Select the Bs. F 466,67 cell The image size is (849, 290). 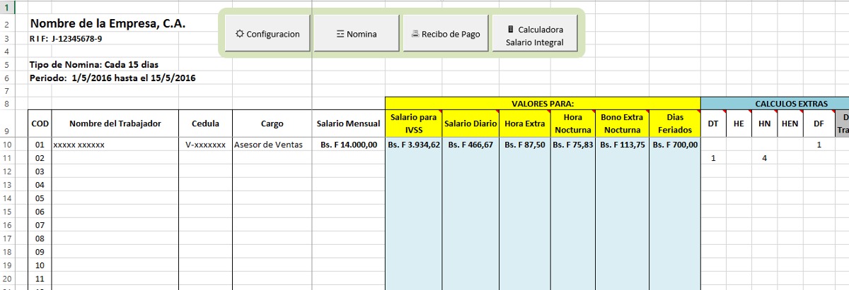[470, 145]
